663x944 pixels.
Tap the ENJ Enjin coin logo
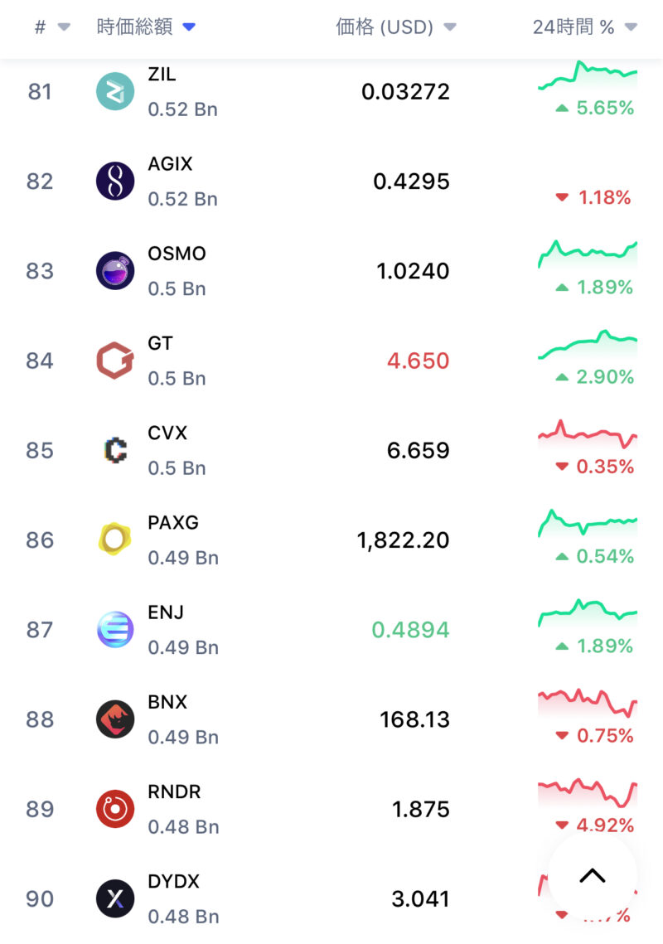coord(115,630)
